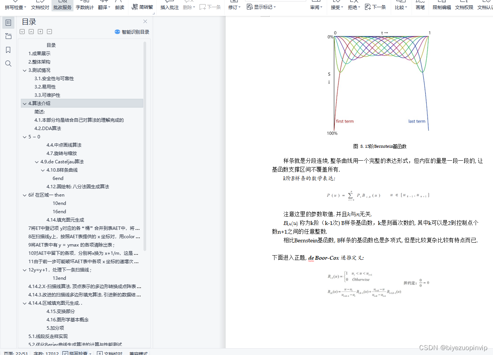Screen dimensions: 493x355
Task: Click the 智能识别目录 smart outline button
Action: pos(131,32)
